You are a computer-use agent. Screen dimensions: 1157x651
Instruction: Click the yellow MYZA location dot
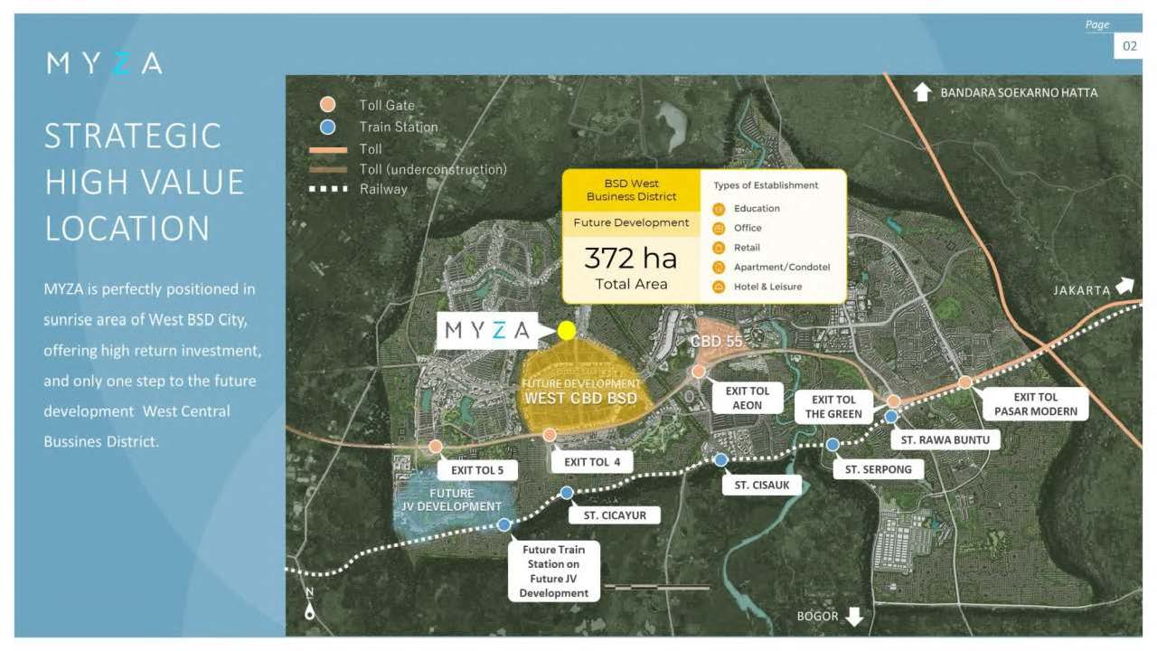(567, 331)
